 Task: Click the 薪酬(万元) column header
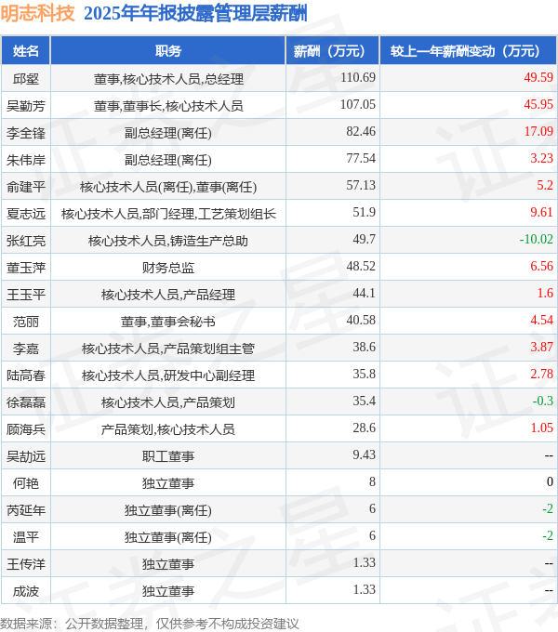333,51
